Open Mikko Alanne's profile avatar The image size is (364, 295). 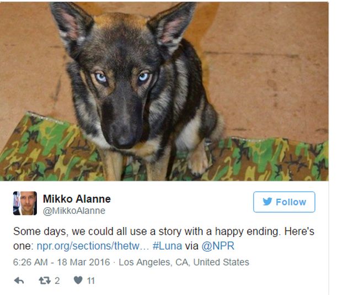pos(25,204)
